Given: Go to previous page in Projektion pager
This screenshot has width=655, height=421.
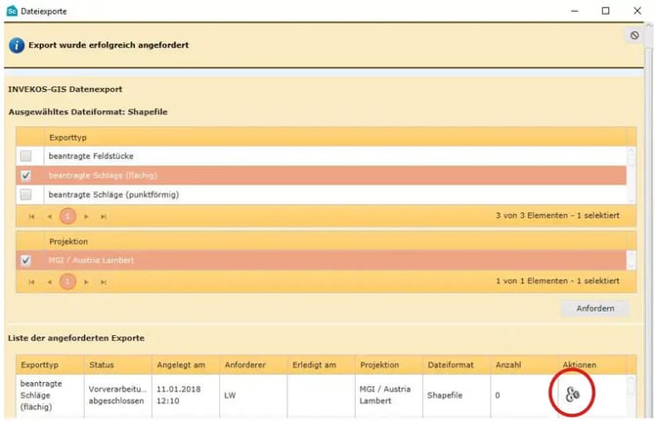Looking at the screenshot, I should click(49, 281).
